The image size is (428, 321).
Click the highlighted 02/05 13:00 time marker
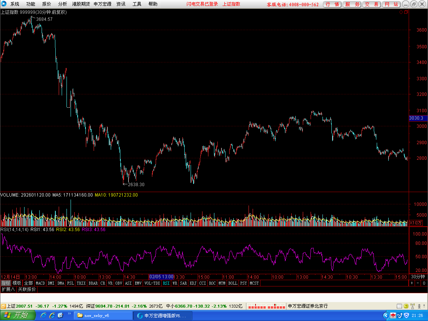click(161, 277)
